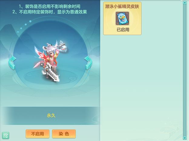Click the smallest dot of the dotted trail

click(x=18, y=32)
